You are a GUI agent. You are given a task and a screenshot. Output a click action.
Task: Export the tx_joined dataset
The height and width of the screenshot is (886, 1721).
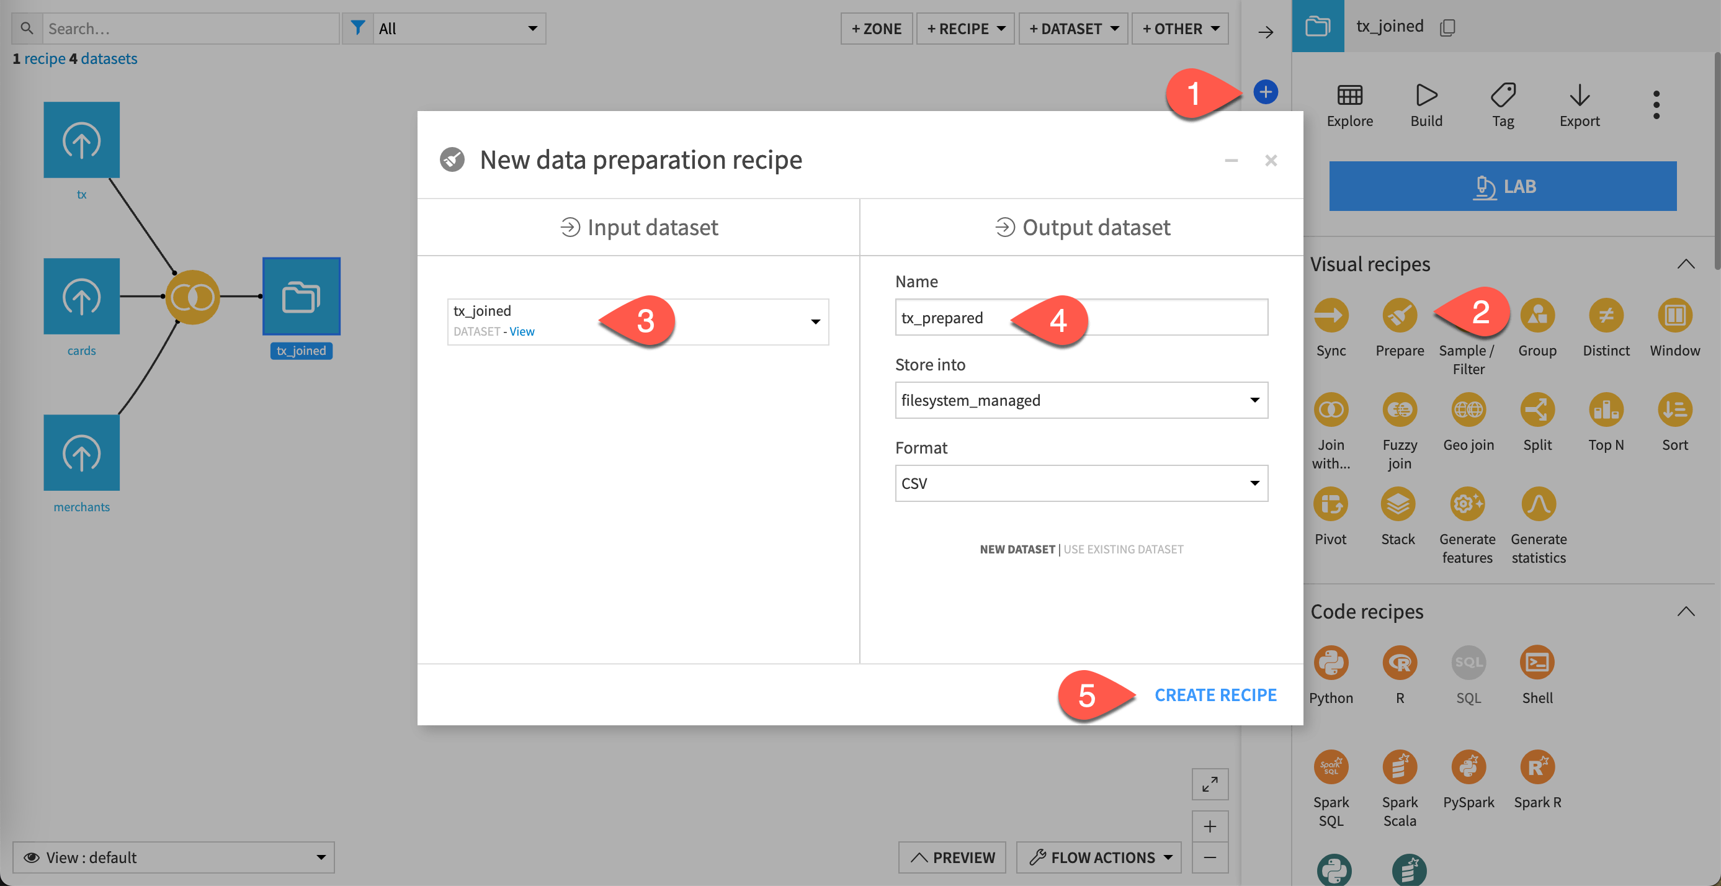click(x=1580, y=104)
